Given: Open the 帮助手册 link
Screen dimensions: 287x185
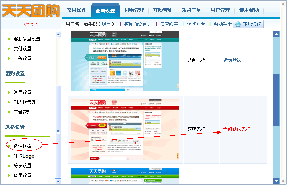Looking at the screenshot, I should (x=223, y=24).
